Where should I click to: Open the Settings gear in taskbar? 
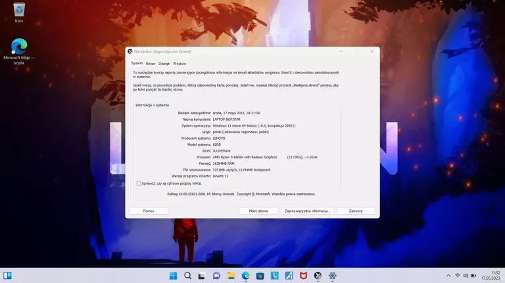(332, 276)
